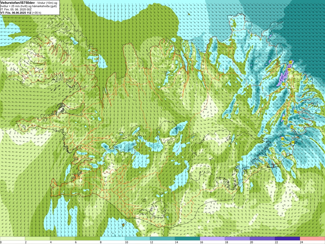Click the pink legend swatch above 24 m/s
This screenshot has height=244, width=325.
[313, 239]
